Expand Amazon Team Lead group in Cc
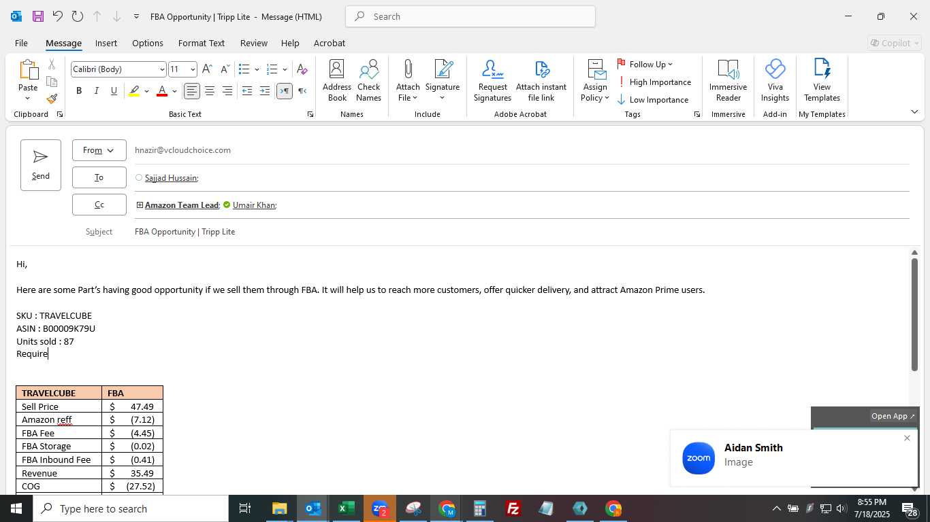 [x=140, y=205]
